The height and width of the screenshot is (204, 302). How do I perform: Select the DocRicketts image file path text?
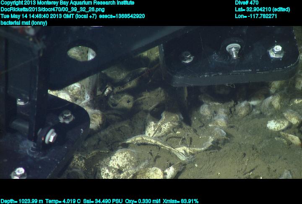tap(52, 10)
